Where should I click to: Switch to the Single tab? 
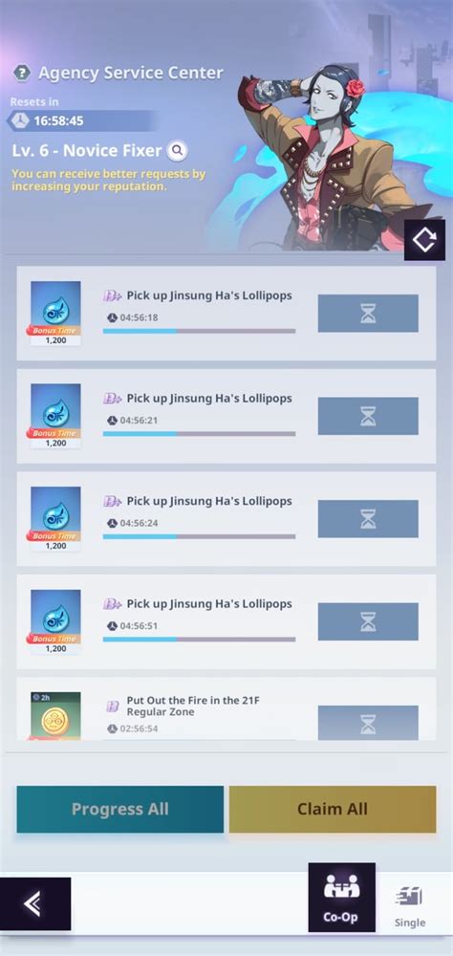coord(410,906)
